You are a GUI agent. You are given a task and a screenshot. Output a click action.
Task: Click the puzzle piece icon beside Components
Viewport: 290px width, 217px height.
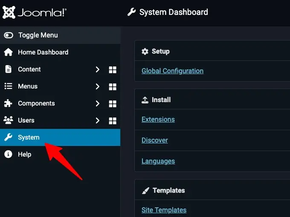click(x=8, y=103)
